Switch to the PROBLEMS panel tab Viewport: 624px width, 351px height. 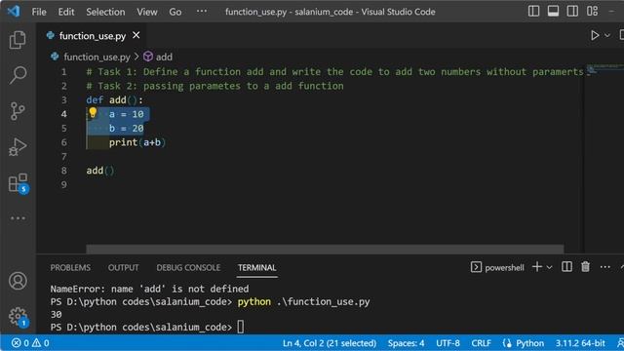pyautogui.click(x=70, y=267)
